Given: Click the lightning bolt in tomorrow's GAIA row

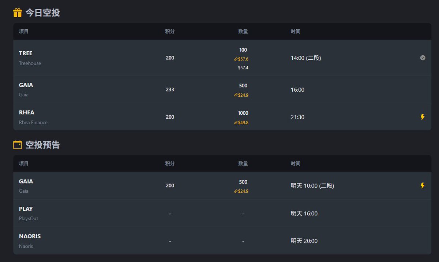Looking at the screenshot, I should 423,185.
